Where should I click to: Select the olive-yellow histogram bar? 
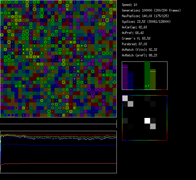(x=153, y=79)
